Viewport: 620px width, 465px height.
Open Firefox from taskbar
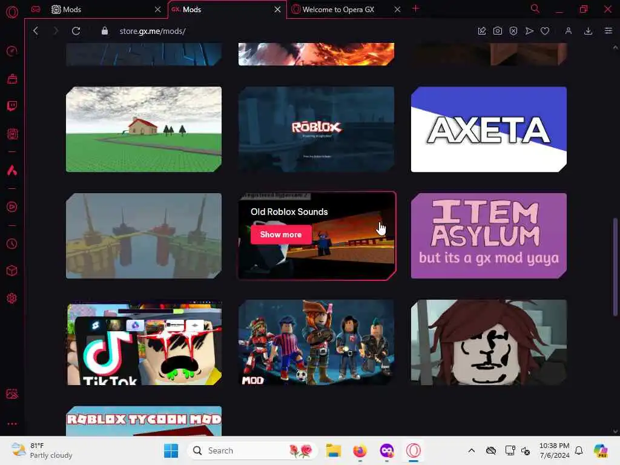360,450
